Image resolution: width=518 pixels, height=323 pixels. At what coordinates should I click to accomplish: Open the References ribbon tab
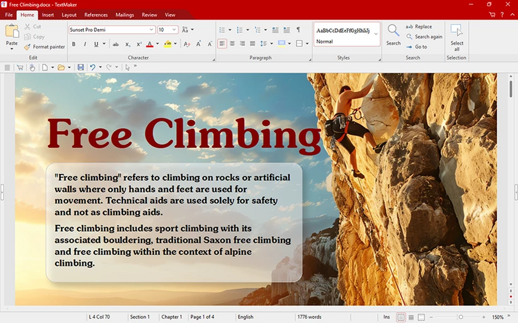(x=95, y=15)
